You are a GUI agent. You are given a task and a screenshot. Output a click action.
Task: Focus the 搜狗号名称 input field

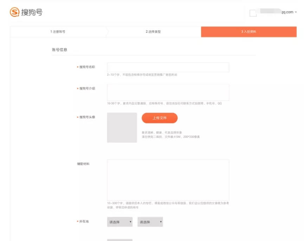click(168, 67)
